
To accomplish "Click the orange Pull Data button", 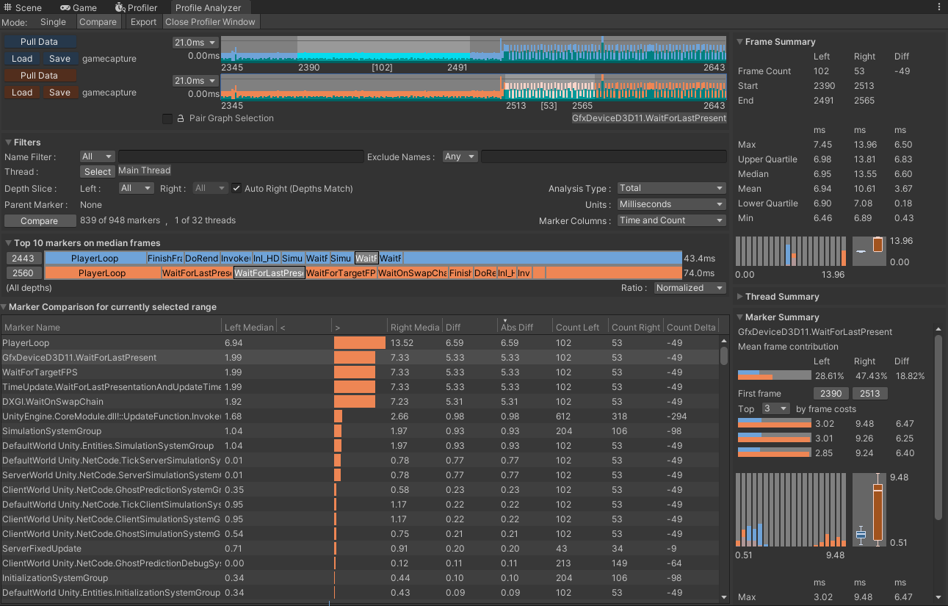I will tap(40, 75).
